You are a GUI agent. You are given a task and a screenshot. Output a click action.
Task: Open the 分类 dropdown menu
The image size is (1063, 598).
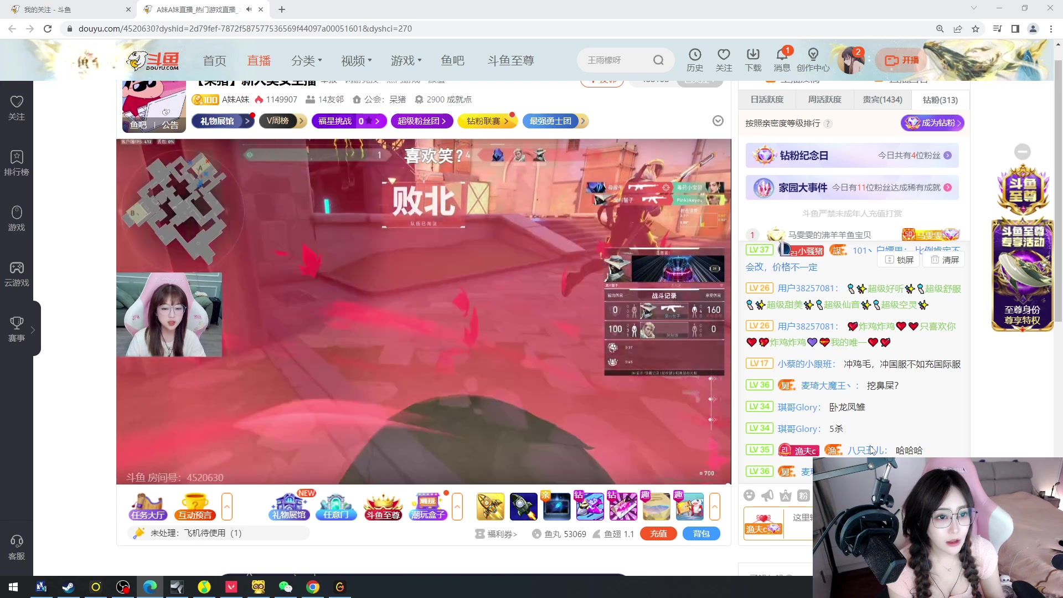[306, 60]
